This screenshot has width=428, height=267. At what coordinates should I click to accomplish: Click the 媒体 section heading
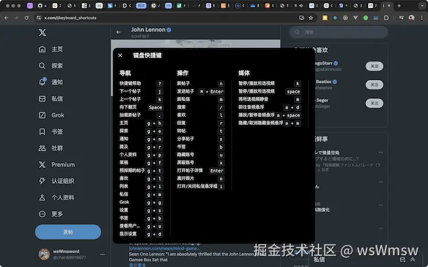click(244, 73)
